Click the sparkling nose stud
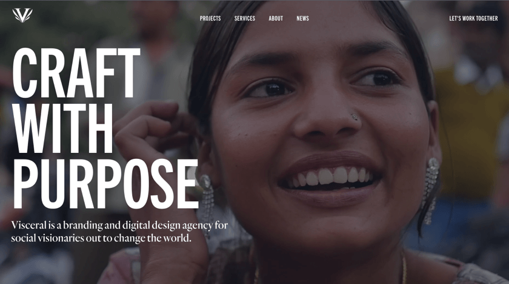509x284 pixels. [354, 117]
